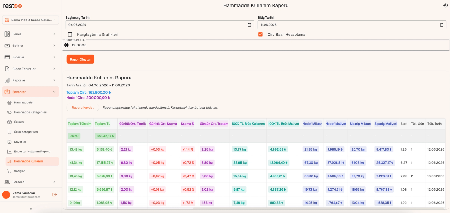
Task: Click the Hammadde Kategorileri tag icon
Action: [9, 112]
